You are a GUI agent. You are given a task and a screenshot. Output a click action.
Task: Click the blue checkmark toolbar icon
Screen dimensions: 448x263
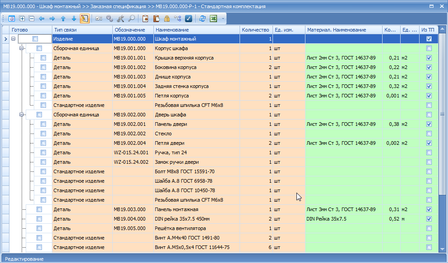point(189,18)
